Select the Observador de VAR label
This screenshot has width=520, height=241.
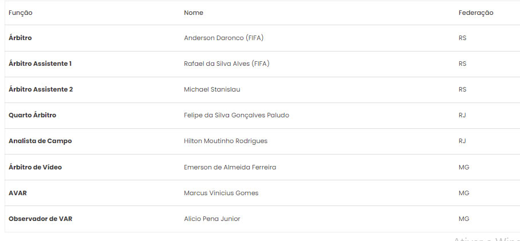pyautogui.click(x=40, y=219)
